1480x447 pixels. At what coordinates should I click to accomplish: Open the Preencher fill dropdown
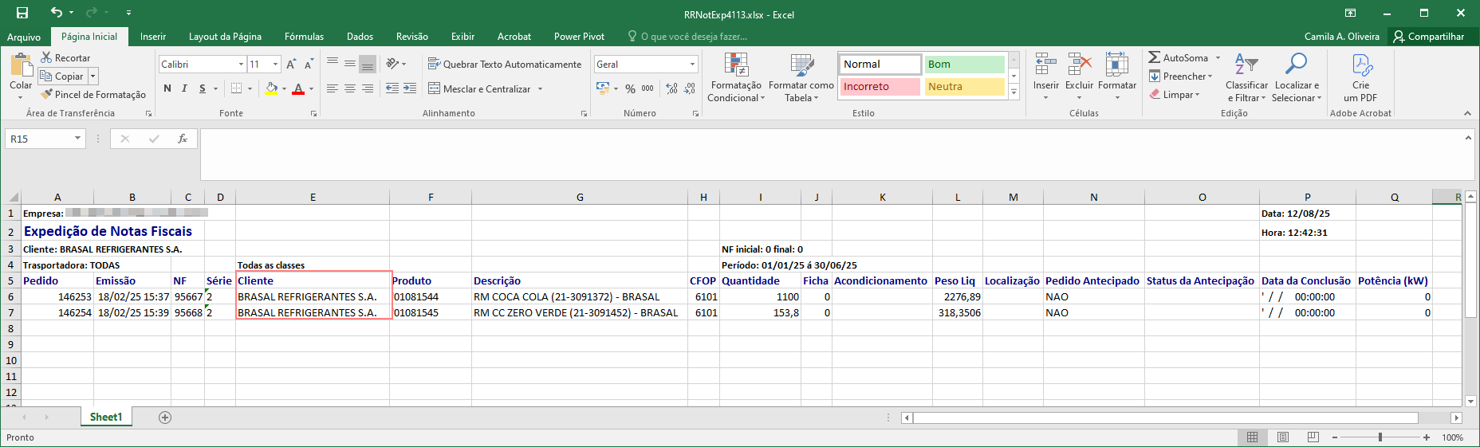point(1181,76)
